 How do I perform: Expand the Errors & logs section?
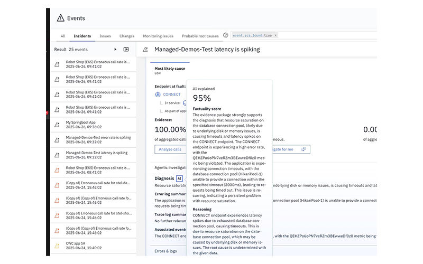coord(165,251)
